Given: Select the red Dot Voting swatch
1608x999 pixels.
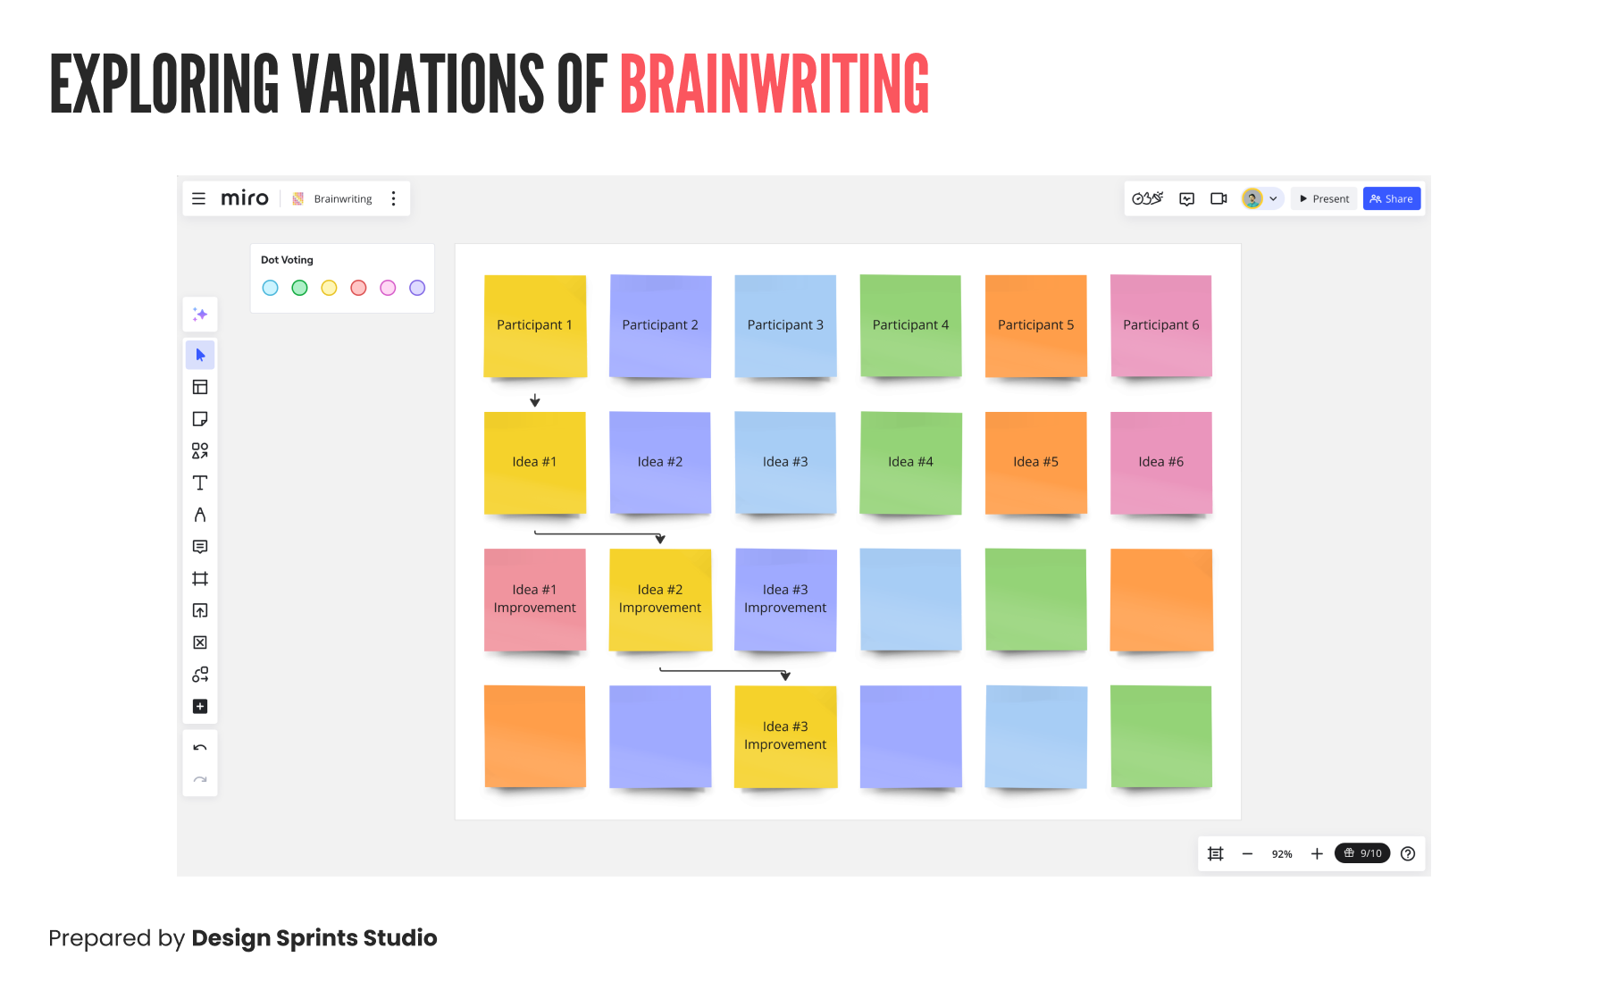Looking at the screenshot, I should 357,288.
